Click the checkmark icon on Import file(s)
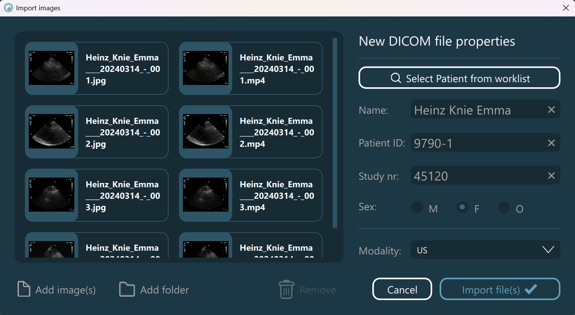The width and height of the screenshot is (575, 315). 531,289
